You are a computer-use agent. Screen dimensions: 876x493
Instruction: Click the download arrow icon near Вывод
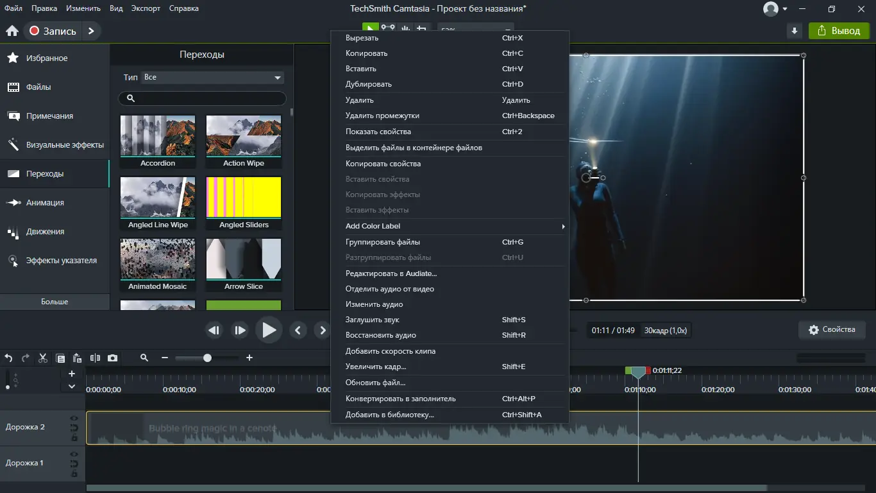[795, 31]
